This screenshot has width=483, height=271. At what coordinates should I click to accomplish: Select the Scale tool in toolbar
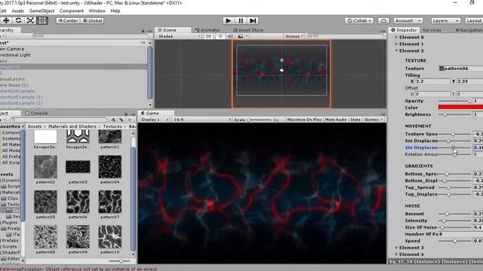click(30, 20)
